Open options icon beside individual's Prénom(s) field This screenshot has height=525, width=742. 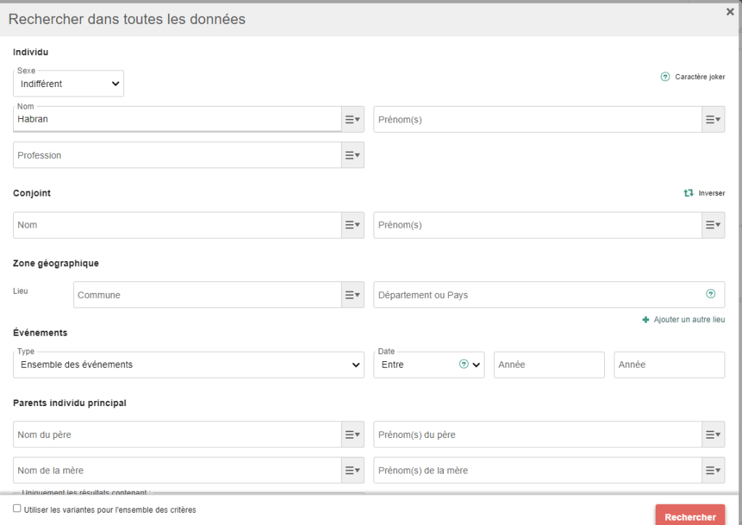pos(713,120)
